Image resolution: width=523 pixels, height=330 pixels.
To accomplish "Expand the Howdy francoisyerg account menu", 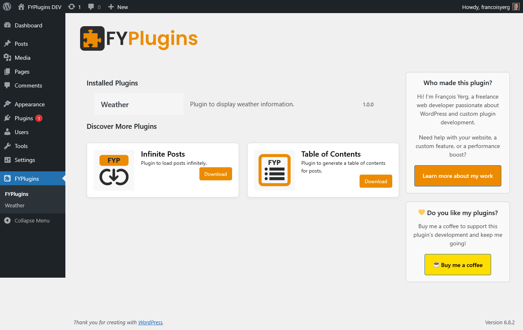I will pos(486,7).
